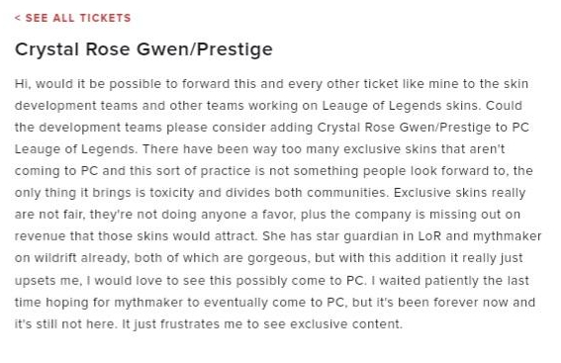
Task: Click the phrase 'been forever now' in the body
Action: click(454, 303)
